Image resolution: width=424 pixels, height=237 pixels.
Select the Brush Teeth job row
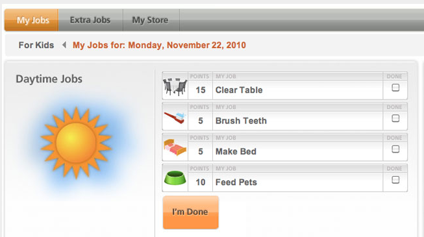coord(284,116)
